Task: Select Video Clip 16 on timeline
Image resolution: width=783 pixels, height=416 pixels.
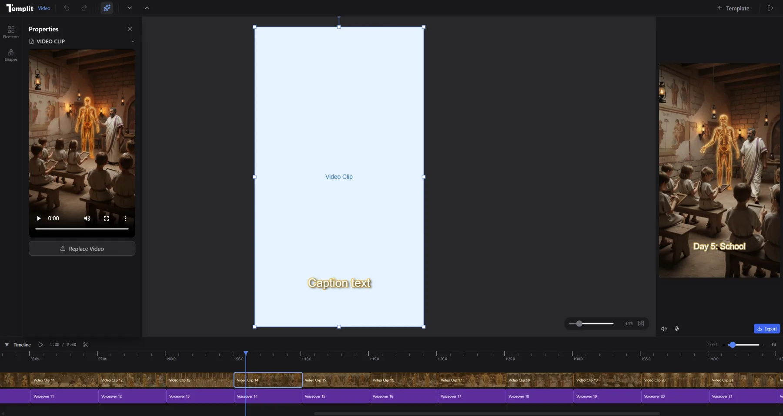Action: 404,380
